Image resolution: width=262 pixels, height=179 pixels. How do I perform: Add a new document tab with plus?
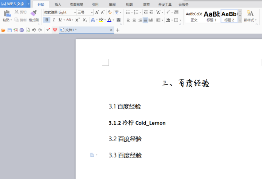point(118,30)
